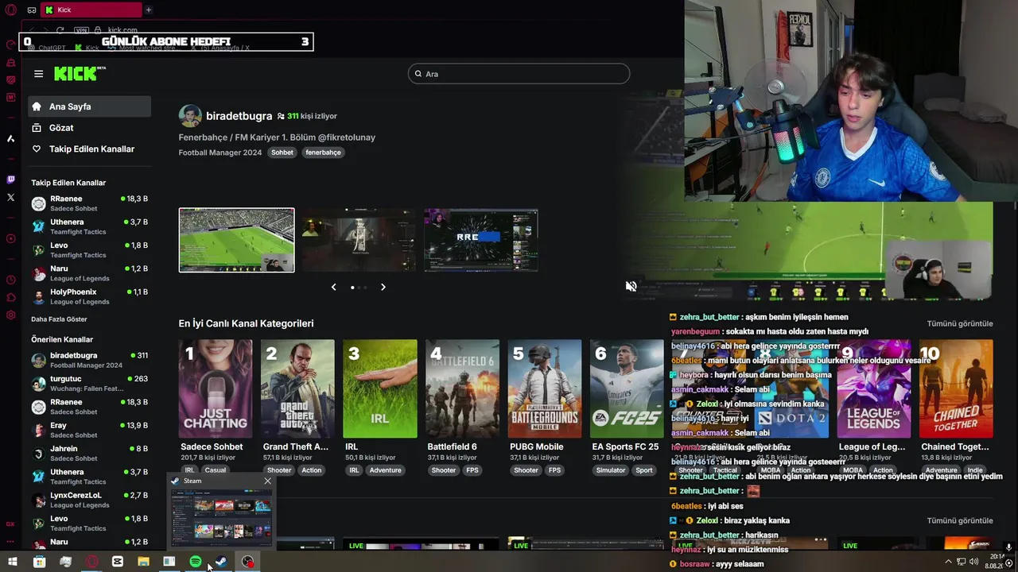Open LynxCerezLoL recommended channel
Screen dimensions: 1018x572
89,500
